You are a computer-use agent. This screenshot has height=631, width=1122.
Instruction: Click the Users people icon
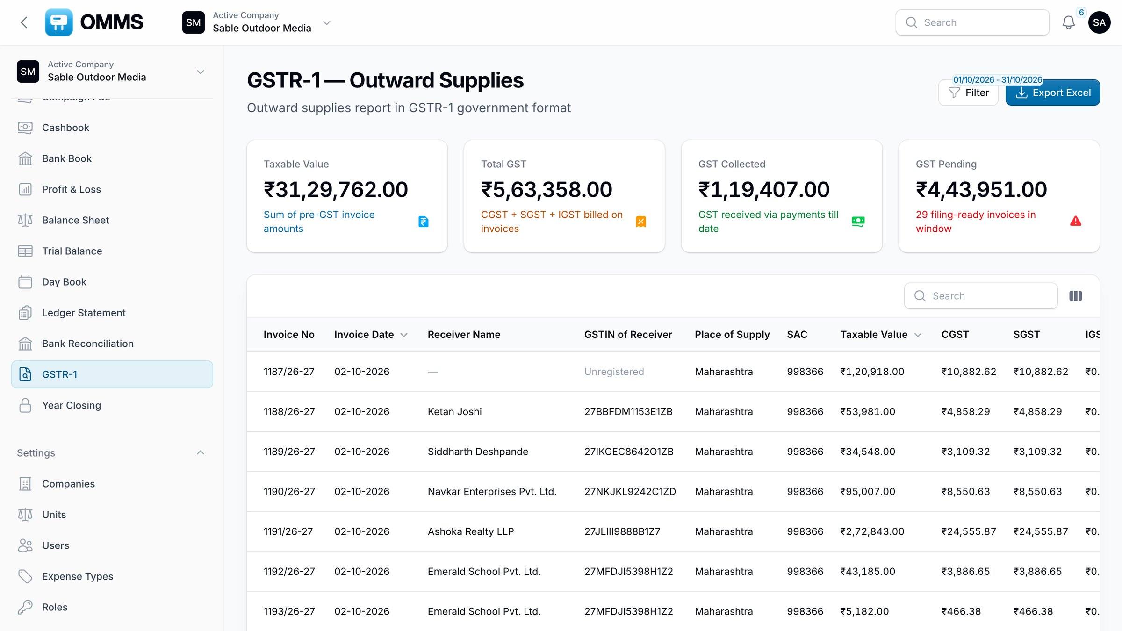coord(25,545)
